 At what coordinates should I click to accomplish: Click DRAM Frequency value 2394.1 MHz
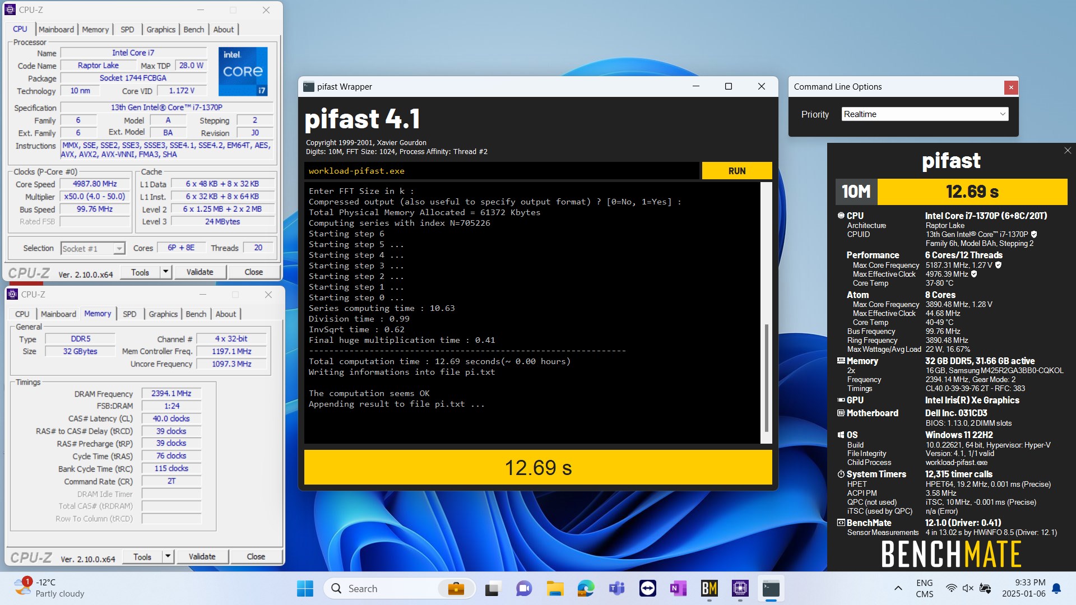tap(171, 393)
